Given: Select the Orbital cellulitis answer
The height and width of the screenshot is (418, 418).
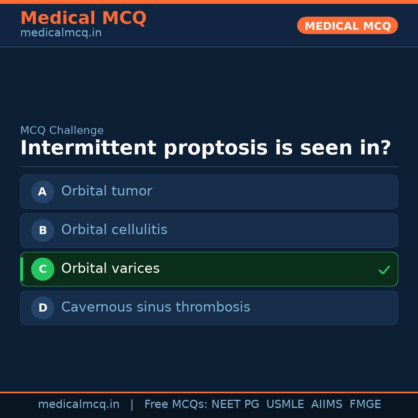Looking at the screenshot, I should click(114, 230).
